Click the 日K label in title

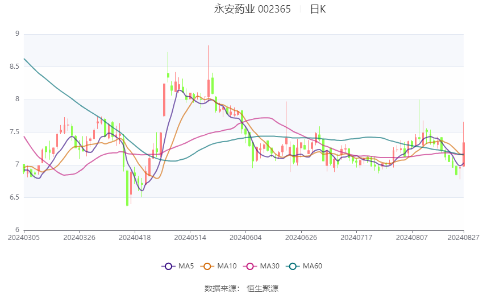318,9
